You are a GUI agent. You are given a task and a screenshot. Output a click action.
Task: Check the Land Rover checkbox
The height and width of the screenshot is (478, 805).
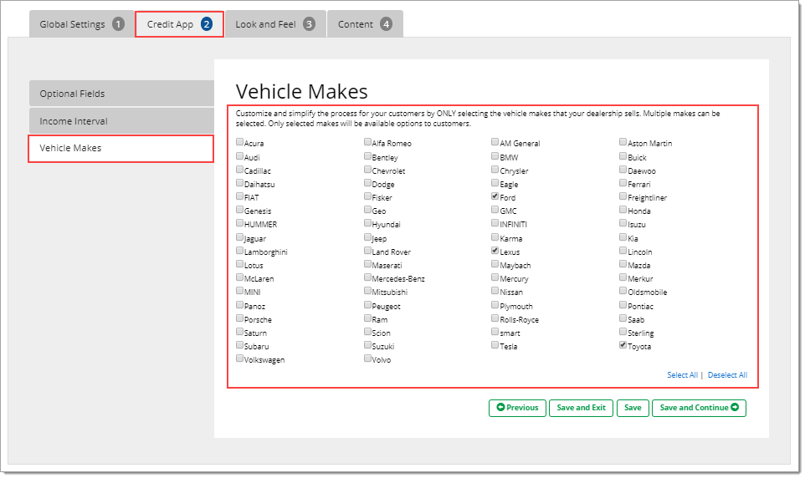click(367, 251)
